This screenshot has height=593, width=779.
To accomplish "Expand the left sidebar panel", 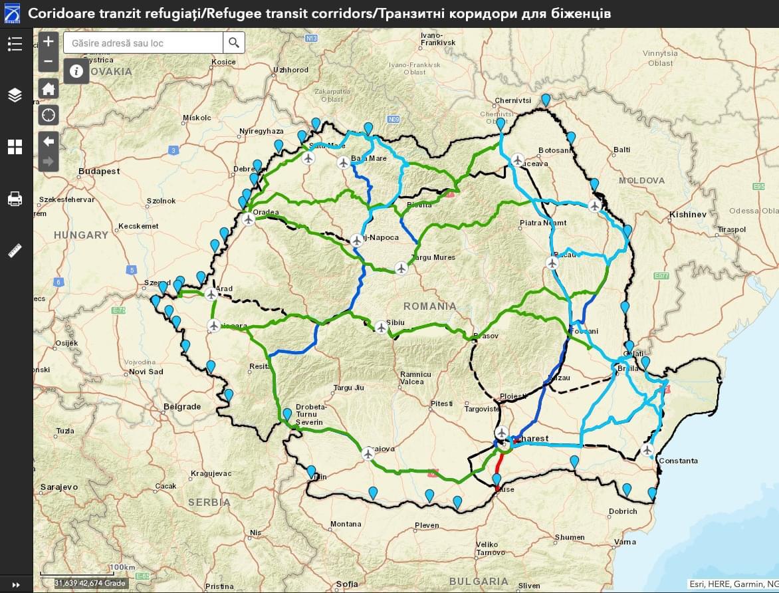I will 15,585.
